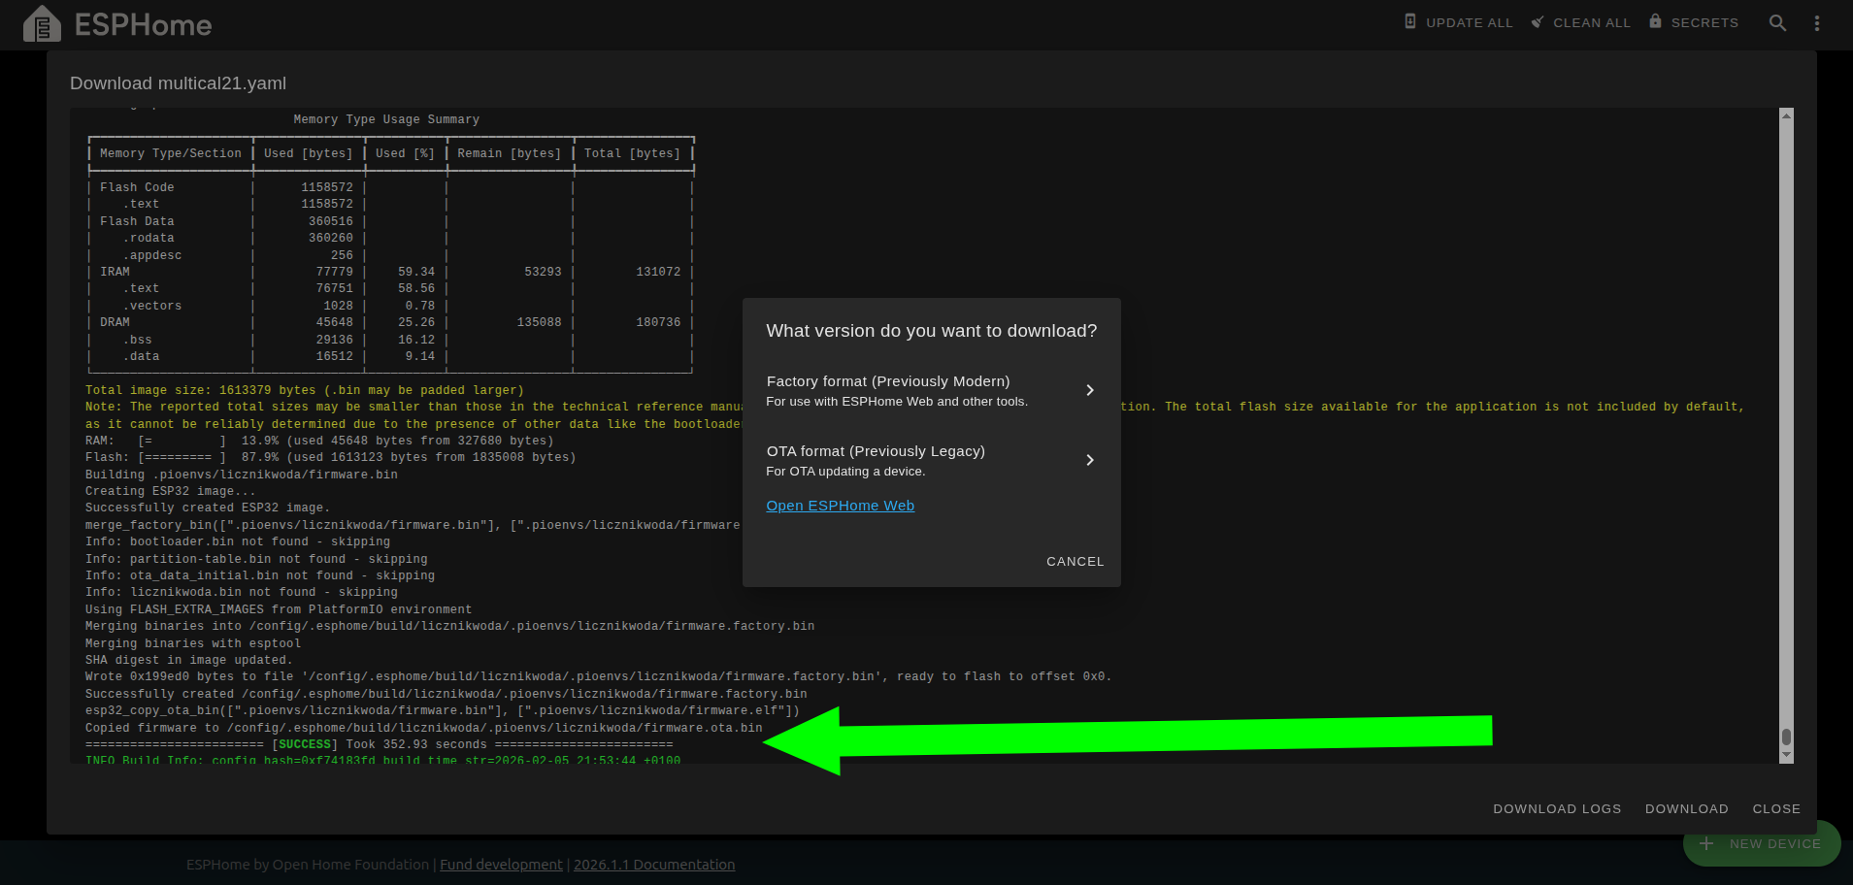The width and height of the screenshot is (1853, 885).
Task: Close the multical21.yaml log dialog
Action: pyautogui.click(x=1775, y=808)
